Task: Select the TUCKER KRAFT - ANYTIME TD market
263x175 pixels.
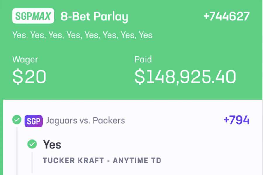Action: (x=102, y=160)
